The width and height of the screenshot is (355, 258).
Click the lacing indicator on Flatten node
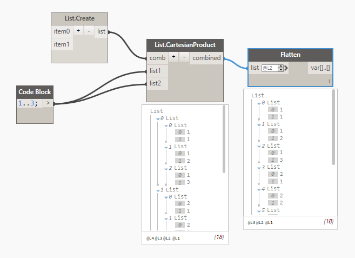(x=329, y=81)
